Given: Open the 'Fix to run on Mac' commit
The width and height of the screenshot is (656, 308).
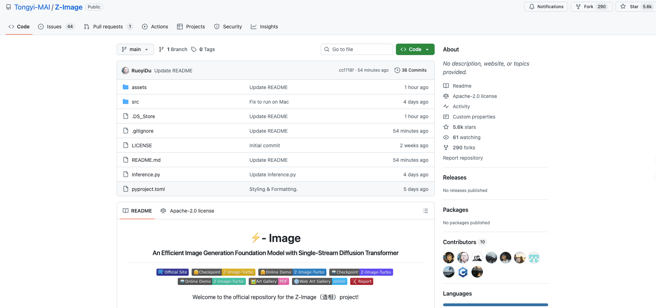Looking at the screenshot, I should point(269,102).
